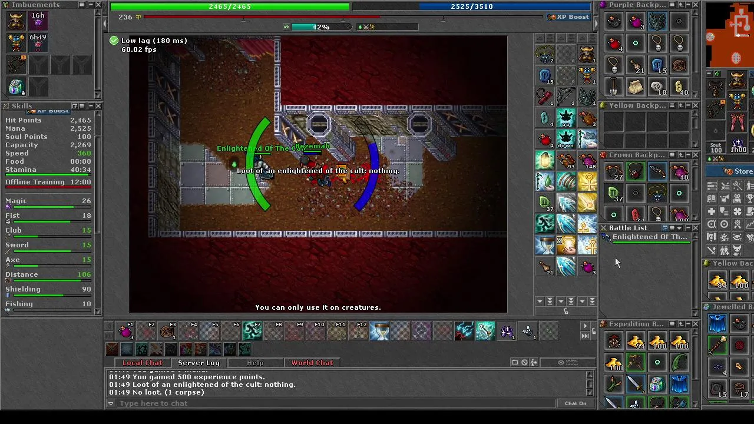Click the lantern icon in the action column
The image size is (754, 424).
click(x=545, y=160)
